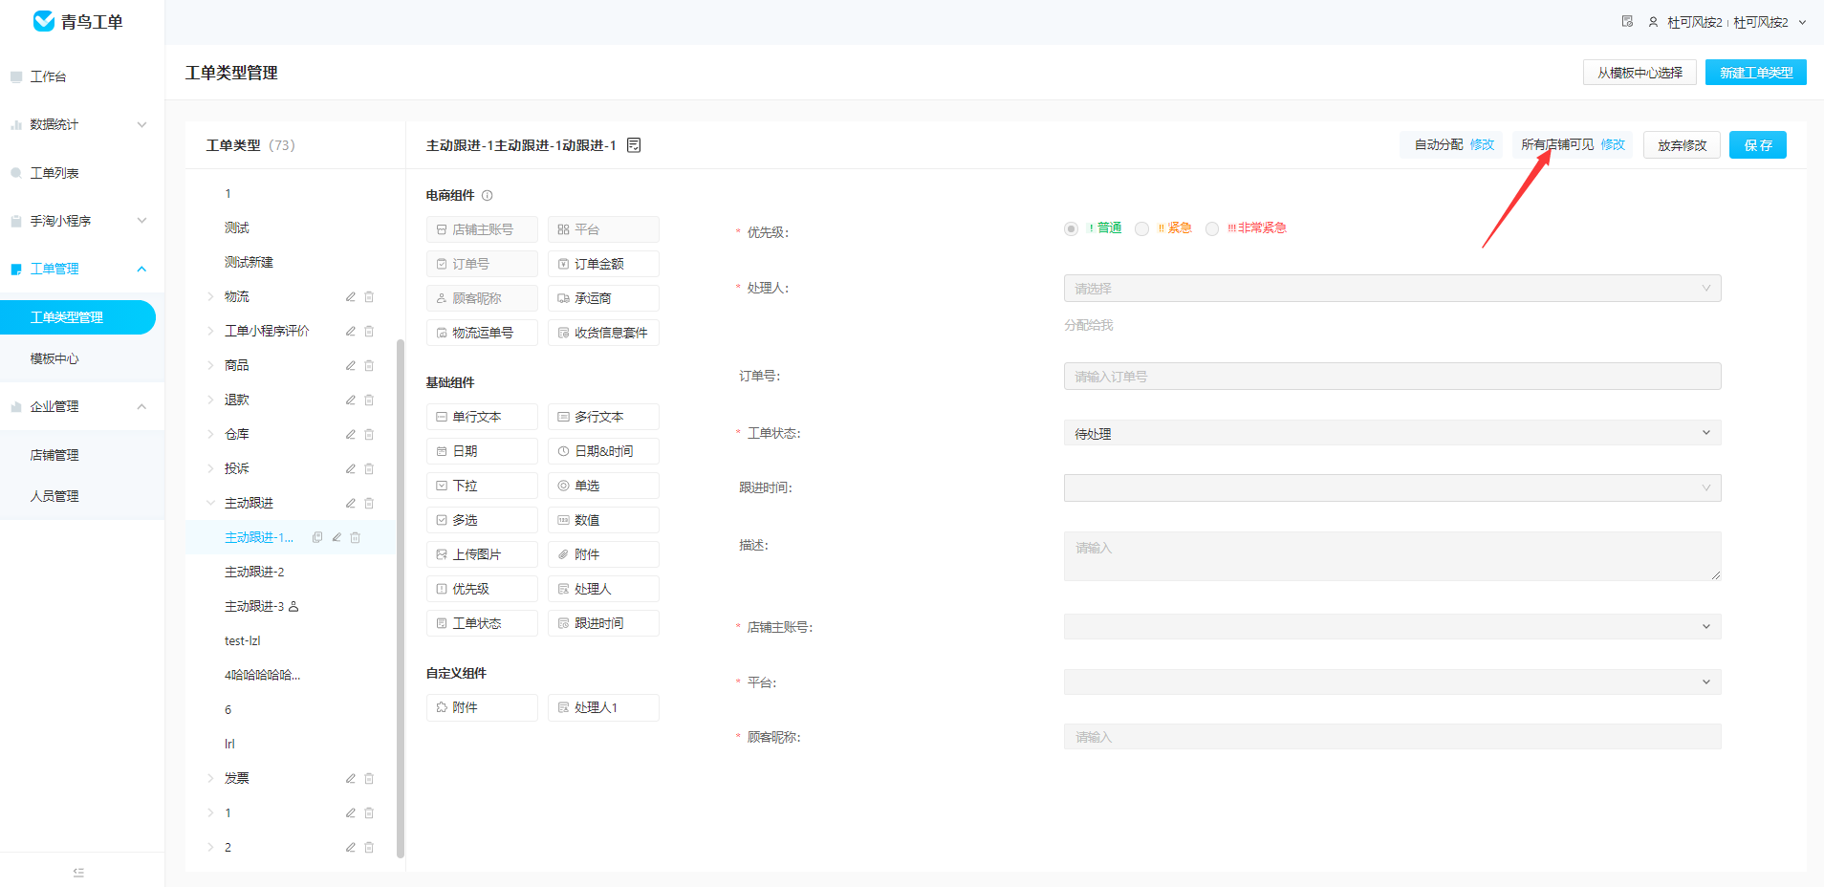Select 主动跟进-3 ticket type

(x=254, y=607)
